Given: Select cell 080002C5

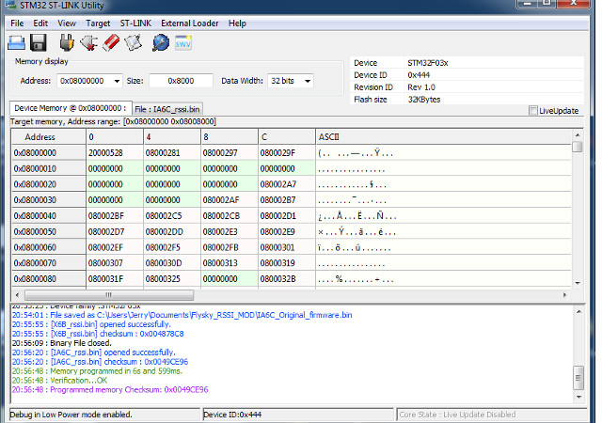Looking at the screenshot, I should (171, 215).
